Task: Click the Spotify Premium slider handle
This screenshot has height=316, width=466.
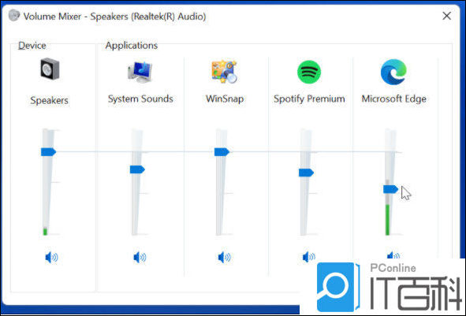Action: [306, 173]
